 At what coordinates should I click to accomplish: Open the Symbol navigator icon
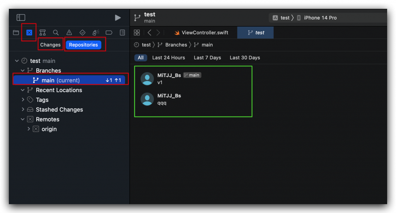pos(43,32)
